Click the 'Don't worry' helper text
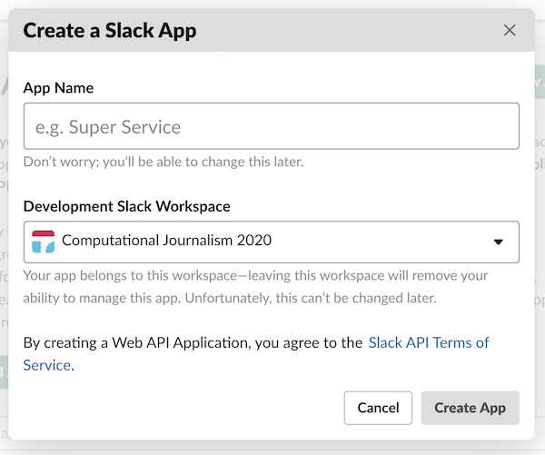The image size is (545, 455). [163, 162]
